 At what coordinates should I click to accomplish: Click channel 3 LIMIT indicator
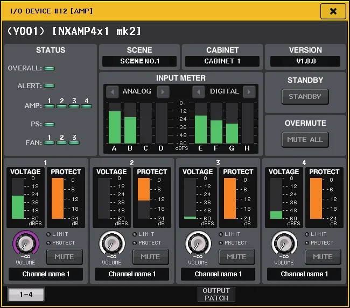point(221,234)
